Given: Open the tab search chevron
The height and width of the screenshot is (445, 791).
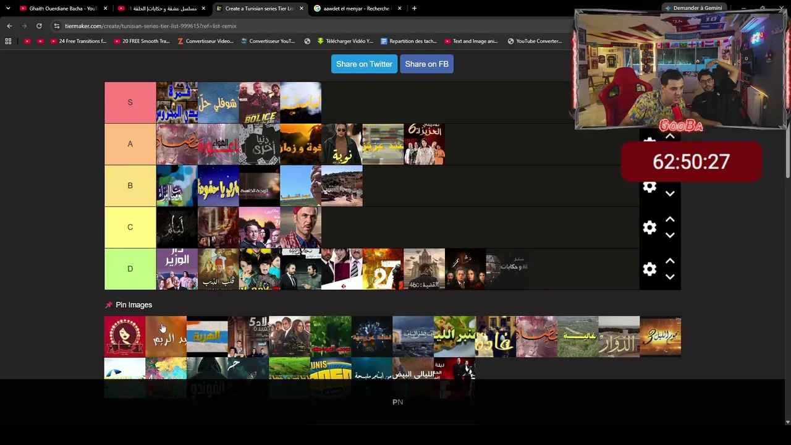Looking at the screenshot, I should (x=8, y=9).
